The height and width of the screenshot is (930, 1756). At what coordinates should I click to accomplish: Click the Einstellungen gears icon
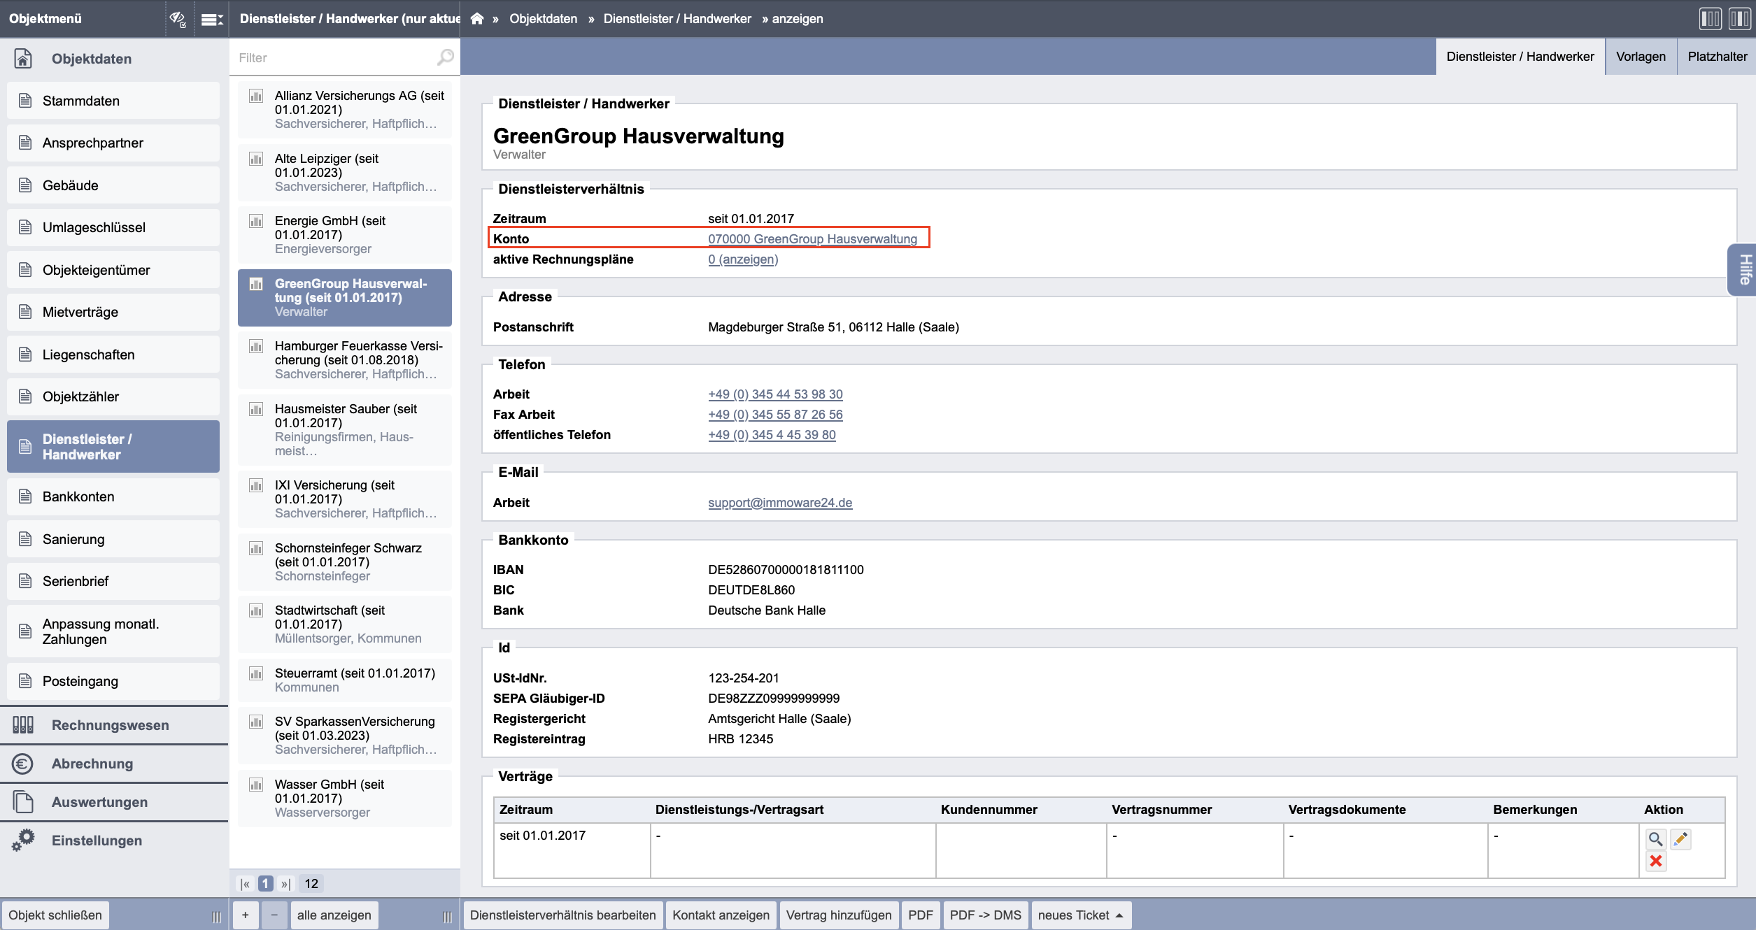pos(23,840)
